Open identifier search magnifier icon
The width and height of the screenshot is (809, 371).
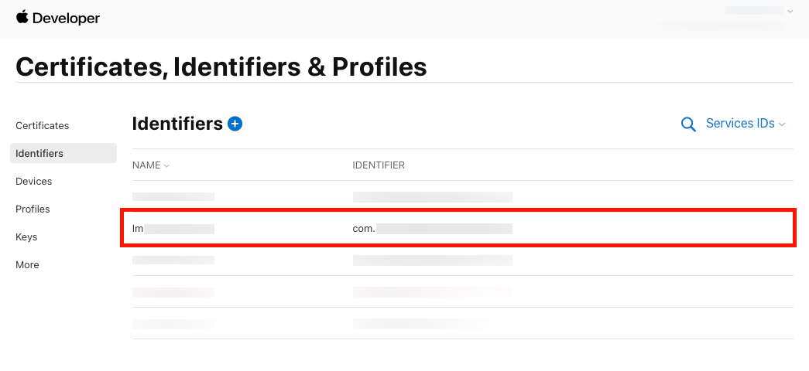tap(687, 124)
